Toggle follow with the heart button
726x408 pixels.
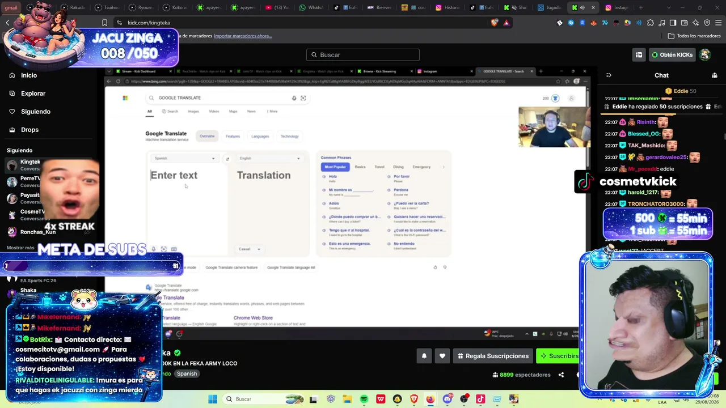(x=442, y=356)
